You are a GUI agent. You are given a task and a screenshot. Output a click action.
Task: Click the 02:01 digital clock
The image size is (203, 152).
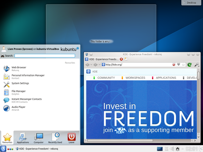191,149
